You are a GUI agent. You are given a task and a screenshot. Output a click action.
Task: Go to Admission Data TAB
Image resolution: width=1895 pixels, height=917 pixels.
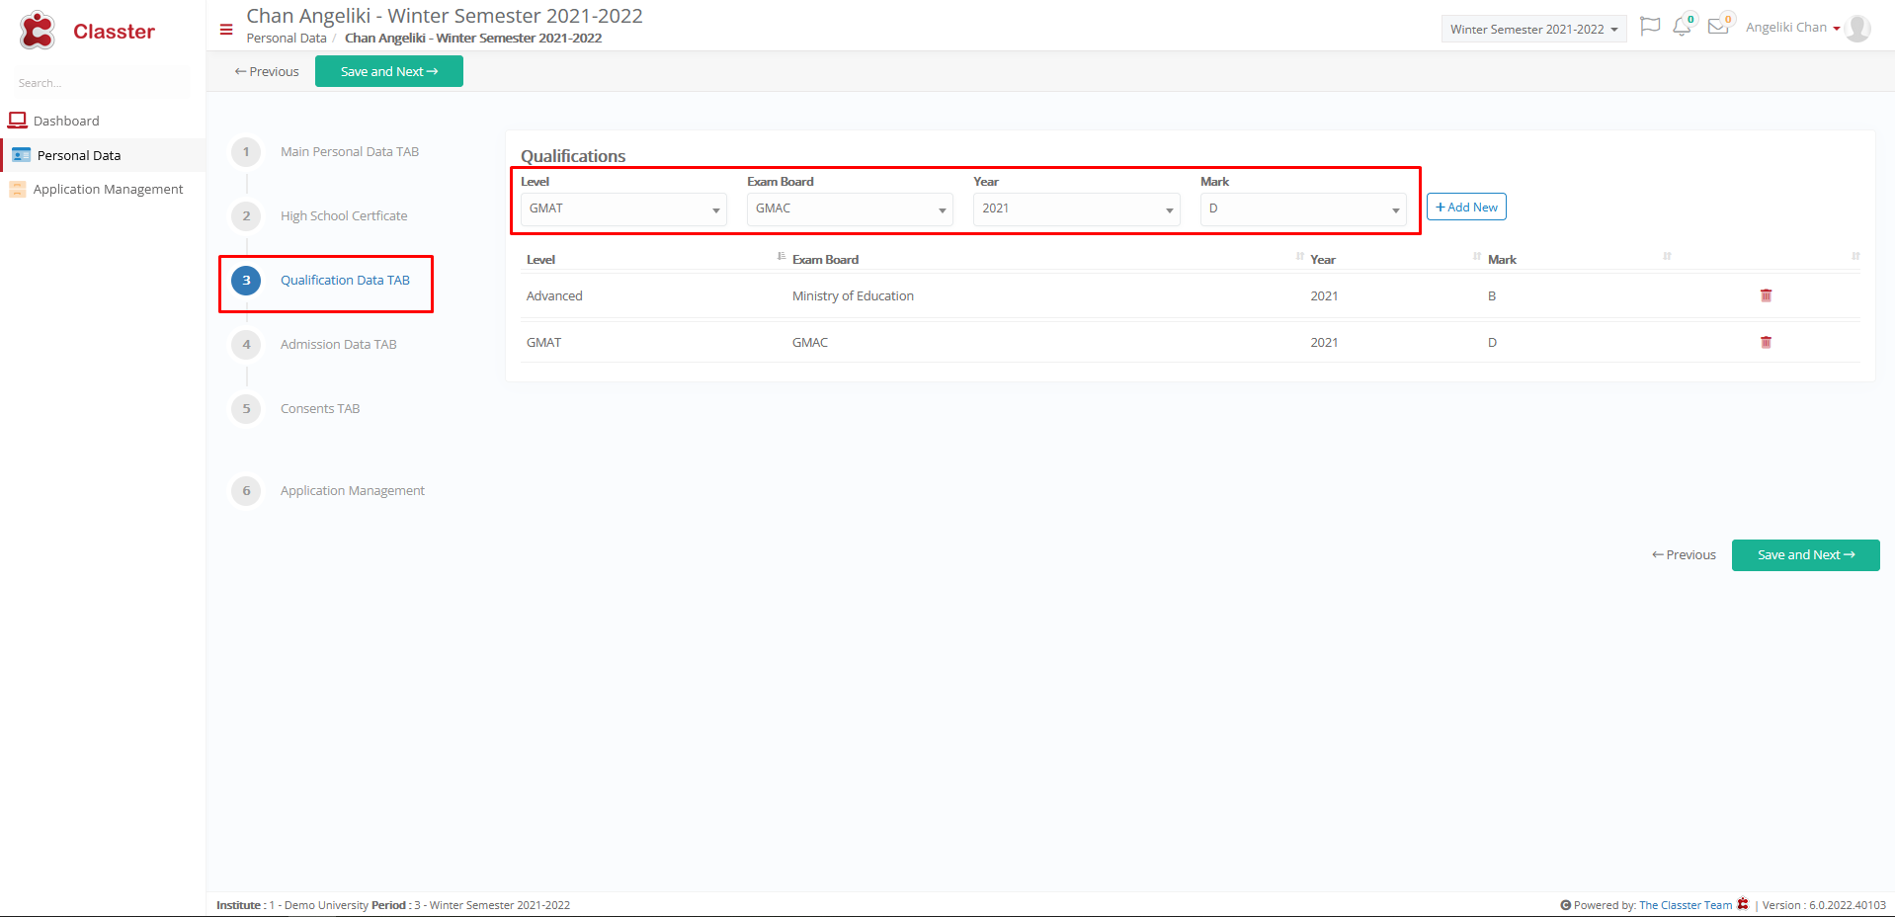tap(338, 344)
